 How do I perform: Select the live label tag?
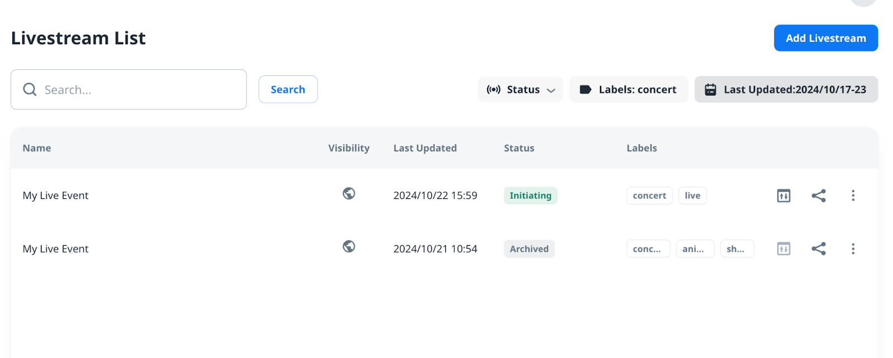coord(692,195)
